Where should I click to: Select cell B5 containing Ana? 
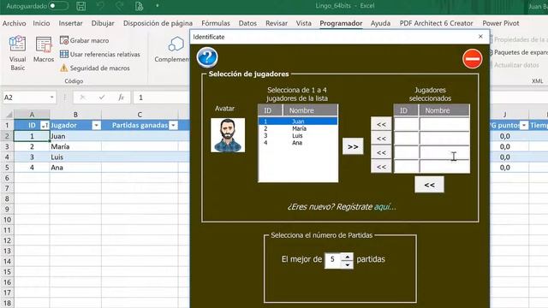[75, 168]
